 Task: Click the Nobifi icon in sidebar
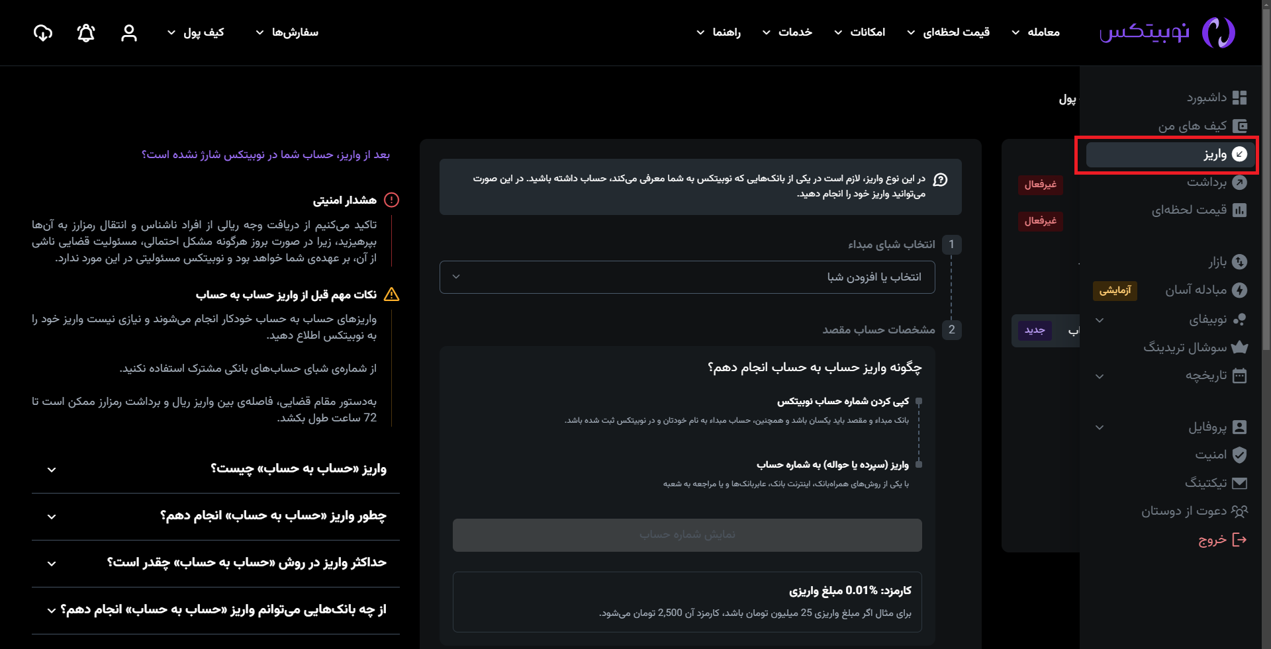coord(1240,320)
